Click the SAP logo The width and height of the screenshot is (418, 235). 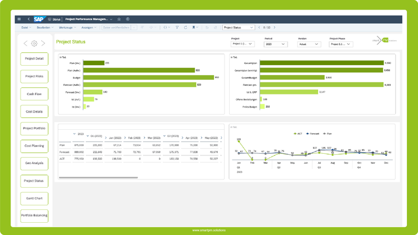[x=39, y=19]
